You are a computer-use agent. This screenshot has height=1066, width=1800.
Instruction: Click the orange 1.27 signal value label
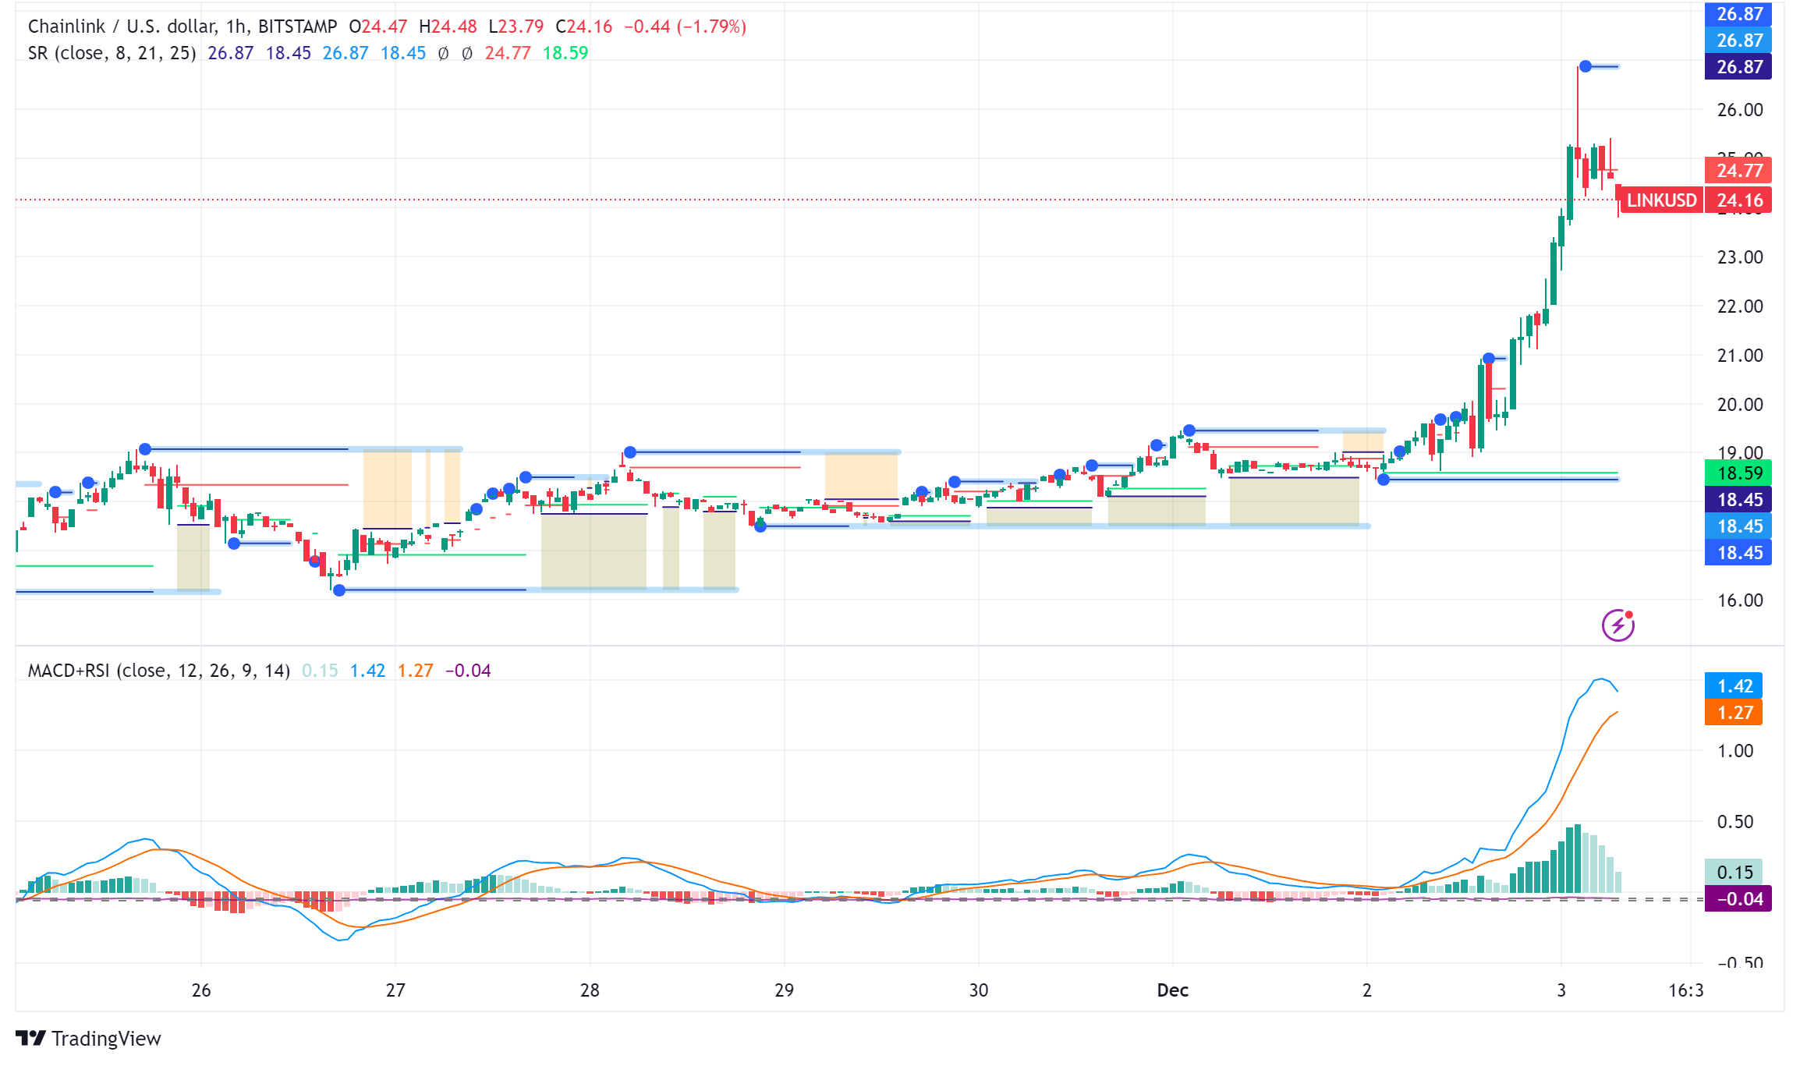click(1734, 713)
